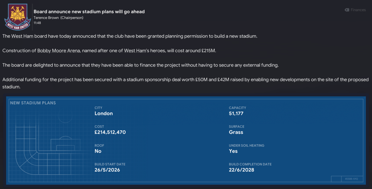Click the cost value £214,512,470
372x189 pixels.
(110, 132)
